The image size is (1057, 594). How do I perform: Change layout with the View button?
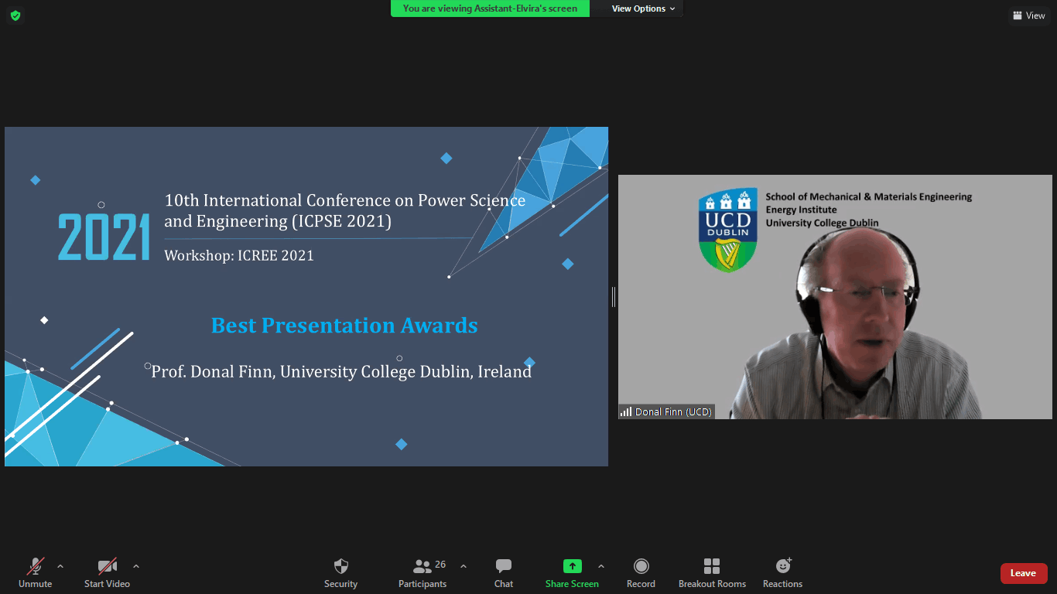click(1029, 15)
